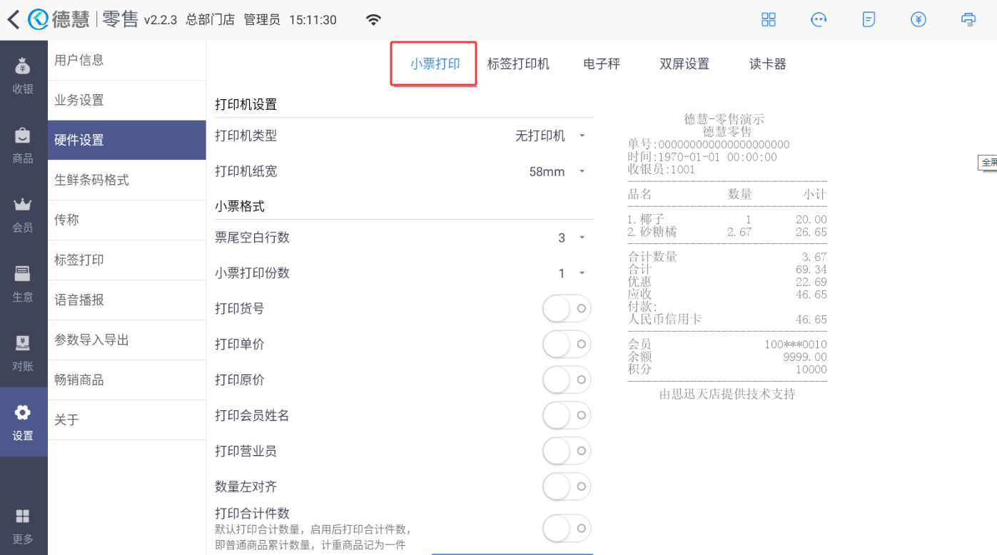This screenshot has width=997, height=555.
Task: Open 传称 settings menu
Action: click(127, 220)
